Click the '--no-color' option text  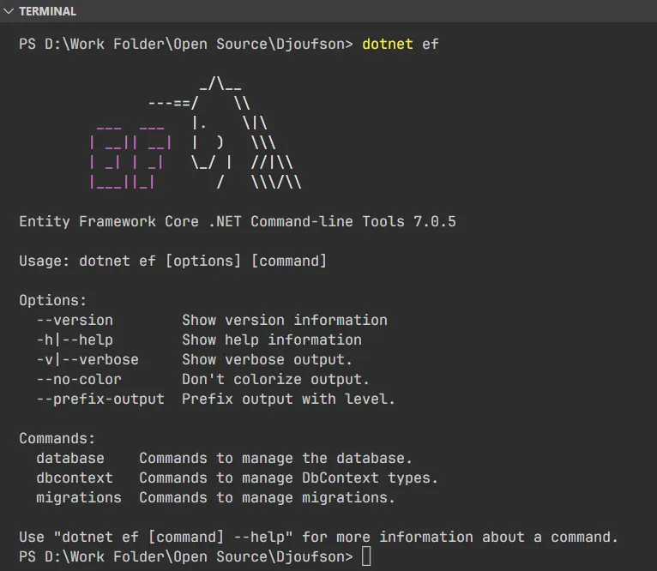tap(79, 379)
